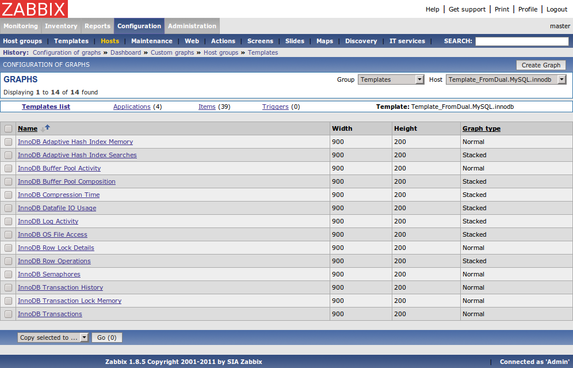
Task: Click the Create Graph button
Action: (x=541, y=65)
